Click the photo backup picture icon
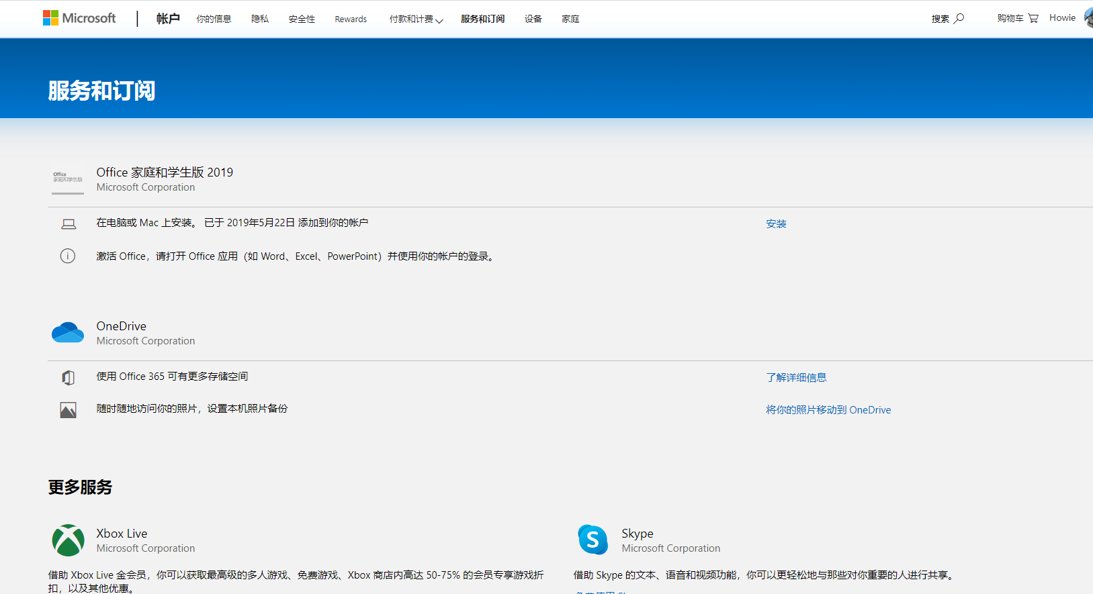The image size is (1093, 594). click(68, 410)
